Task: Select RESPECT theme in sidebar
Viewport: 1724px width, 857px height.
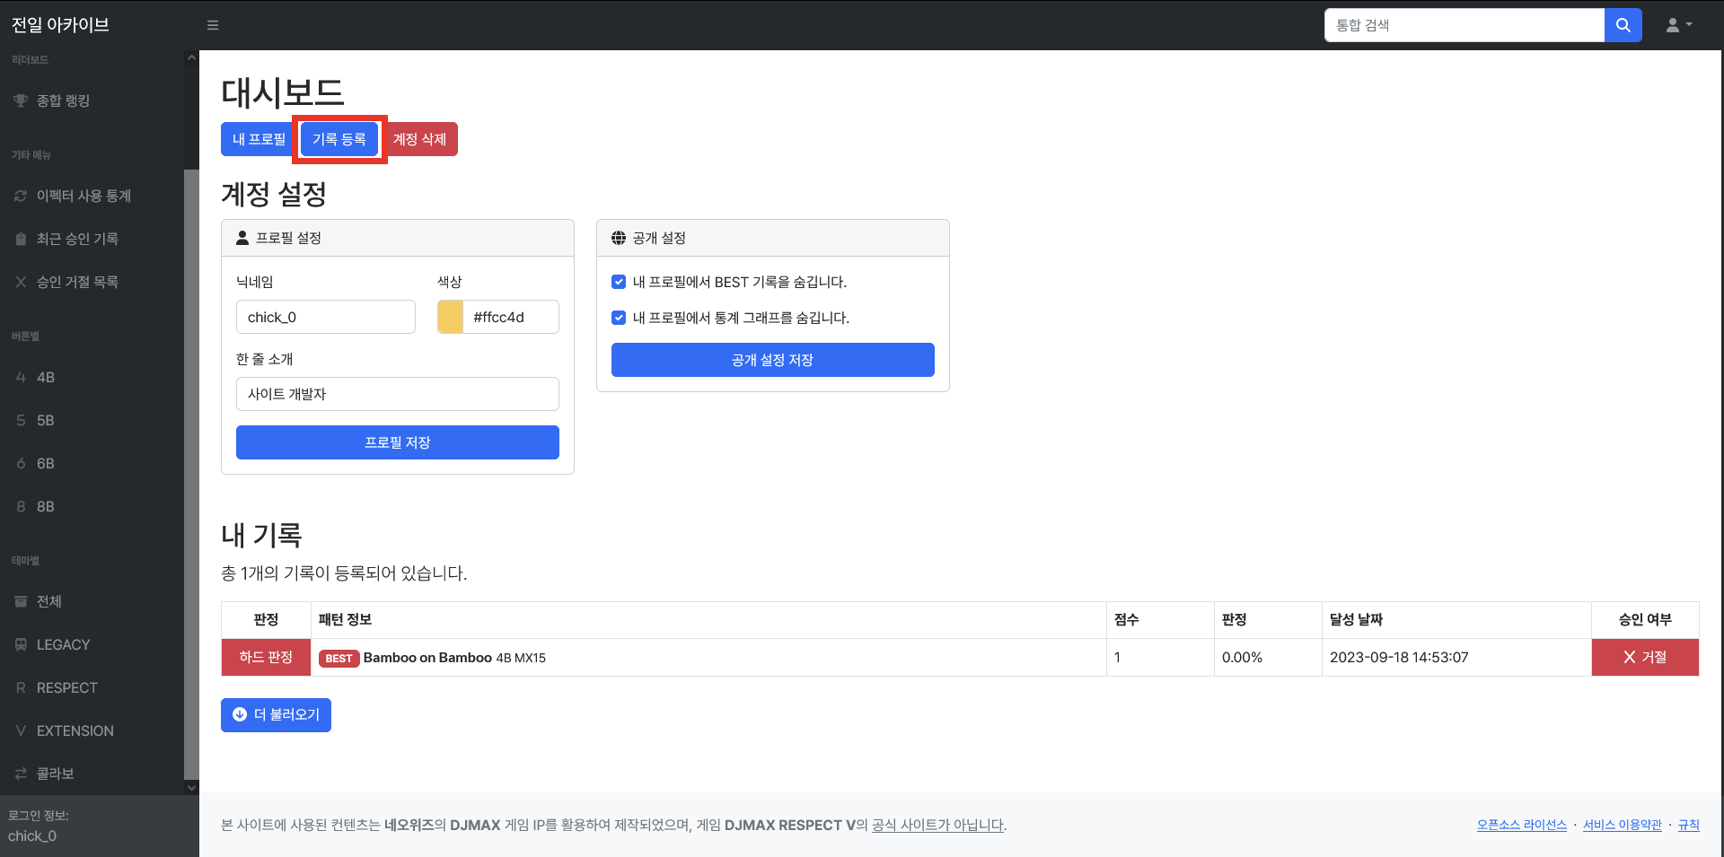Action: pos(66,687)
